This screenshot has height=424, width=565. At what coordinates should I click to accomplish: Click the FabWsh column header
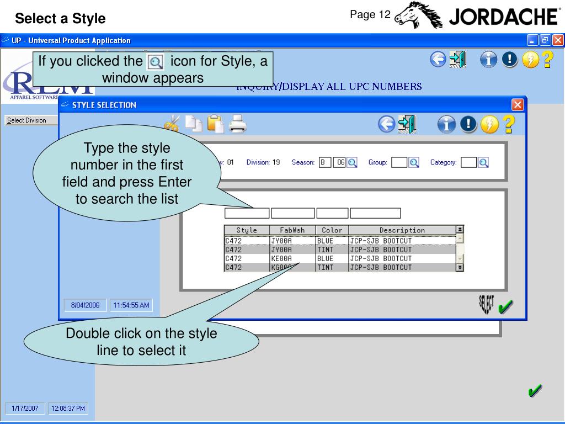point(292,230)
